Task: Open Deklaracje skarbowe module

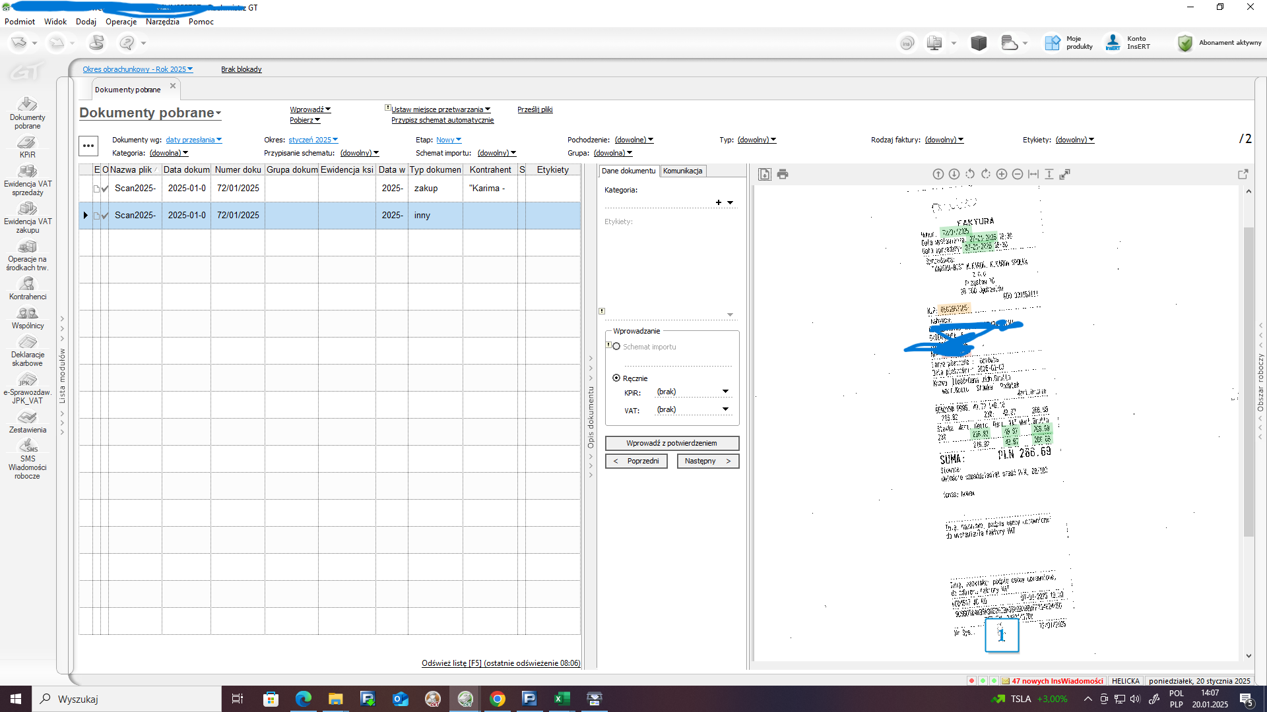Action: point(27,351)
